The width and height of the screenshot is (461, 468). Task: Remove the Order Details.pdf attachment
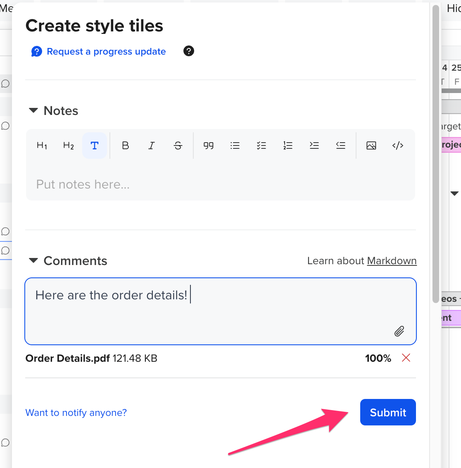(406, 358)
